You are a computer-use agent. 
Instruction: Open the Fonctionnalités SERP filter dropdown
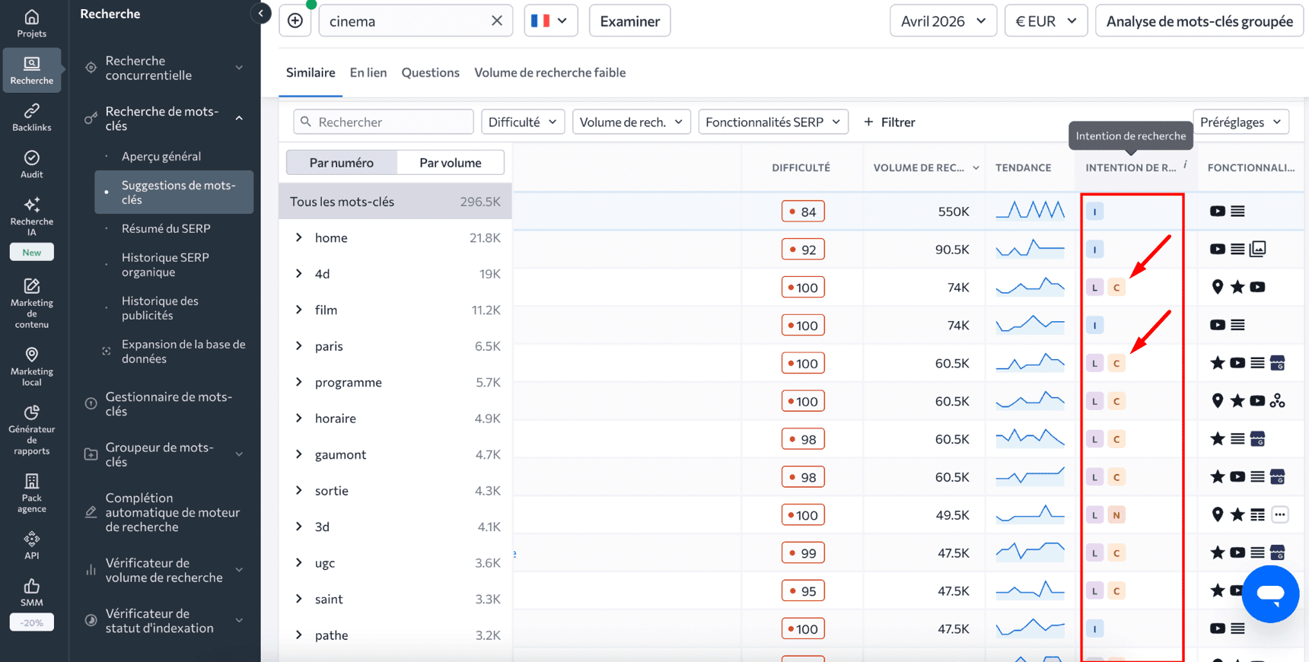coord(773,122)
